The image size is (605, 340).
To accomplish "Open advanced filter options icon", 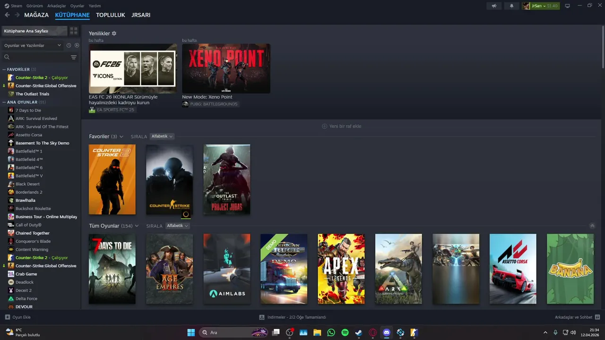I will (x=74, y=57).
